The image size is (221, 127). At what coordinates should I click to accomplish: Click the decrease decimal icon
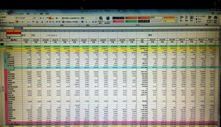point(95,22)
